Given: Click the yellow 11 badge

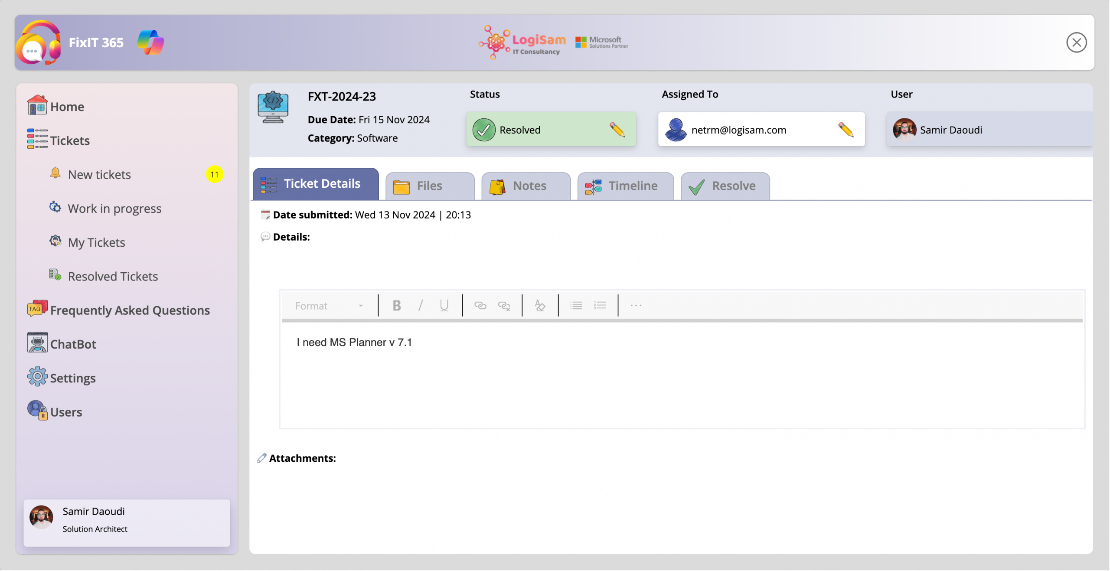Looking at the screenshot, I should (x=215, y=174).
